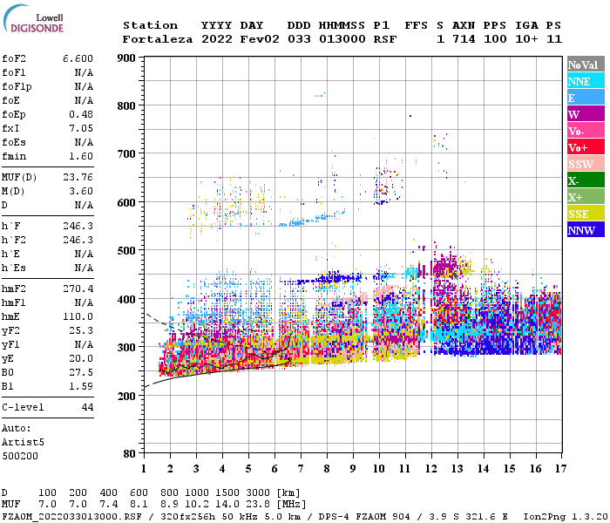
Task: Click the day-of-year 033 value
Action: coord(299,39)
